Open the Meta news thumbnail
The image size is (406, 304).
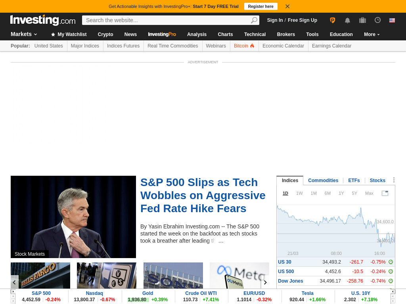click(239, 275)
